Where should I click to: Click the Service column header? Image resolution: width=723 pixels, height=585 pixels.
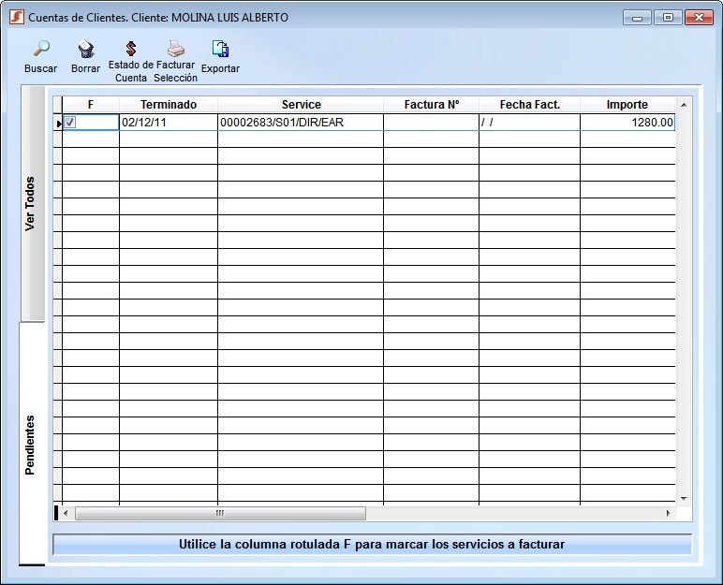pyautogui.click(x=301, y=105)
